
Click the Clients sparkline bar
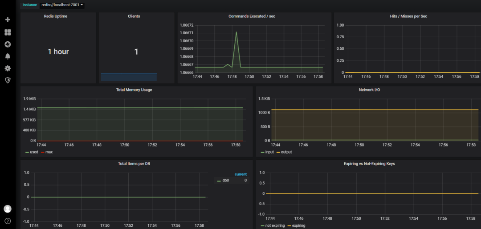coord(129,77)
